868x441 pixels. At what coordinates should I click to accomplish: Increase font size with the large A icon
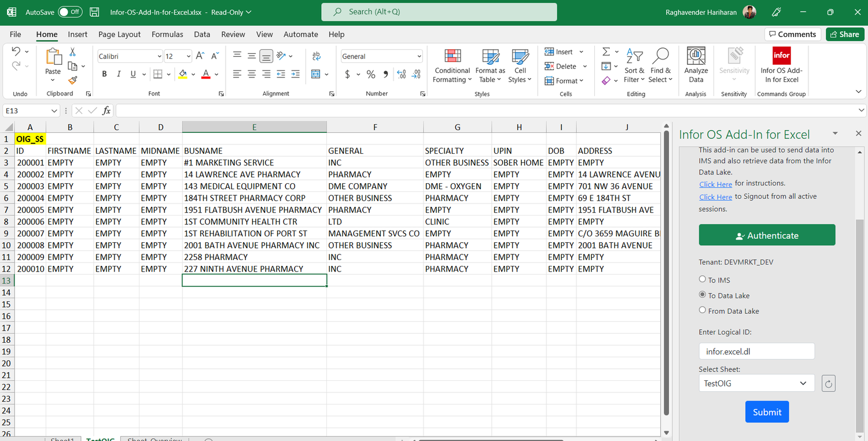[x=200, y=56]
